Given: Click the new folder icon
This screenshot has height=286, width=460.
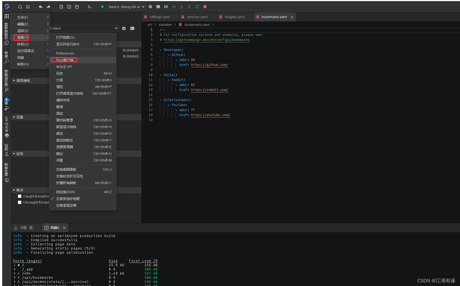Looking at the screenshot, I should pos(69,7).
